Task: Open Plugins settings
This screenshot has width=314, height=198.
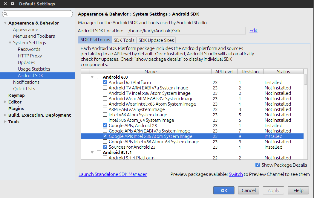Action: point(16,108)
